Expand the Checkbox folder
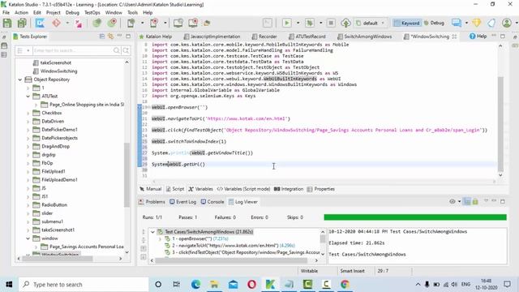Viewport: 519px width, 292px height. point(28,113)
